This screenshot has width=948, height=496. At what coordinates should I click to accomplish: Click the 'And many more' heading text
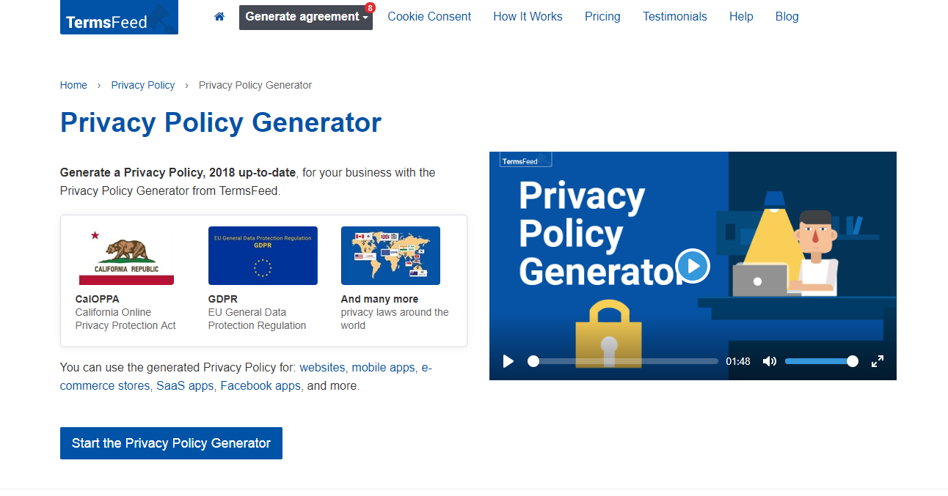pos(379,299)
